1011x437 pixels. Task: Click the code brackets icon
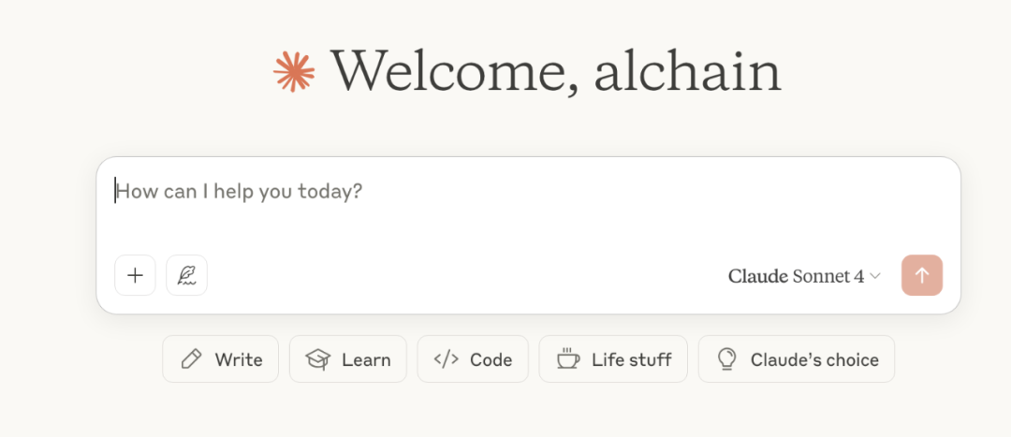(446, 359)
